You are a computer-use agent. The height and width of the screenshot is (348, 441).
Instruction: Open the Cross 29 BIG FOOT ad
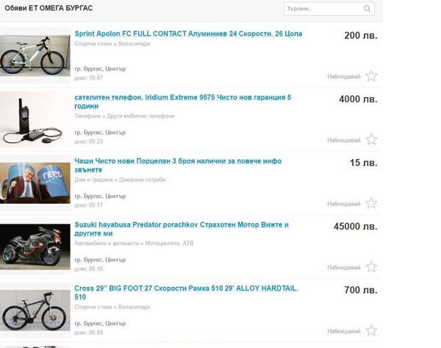point(186,293)
